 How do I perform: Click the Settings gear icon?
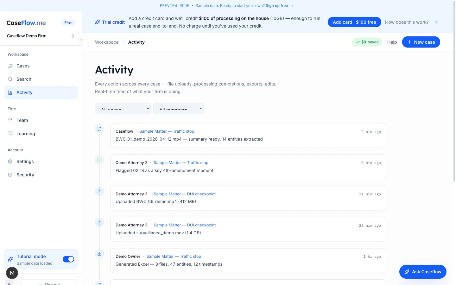pyautogui.click(x=10, y=161)
